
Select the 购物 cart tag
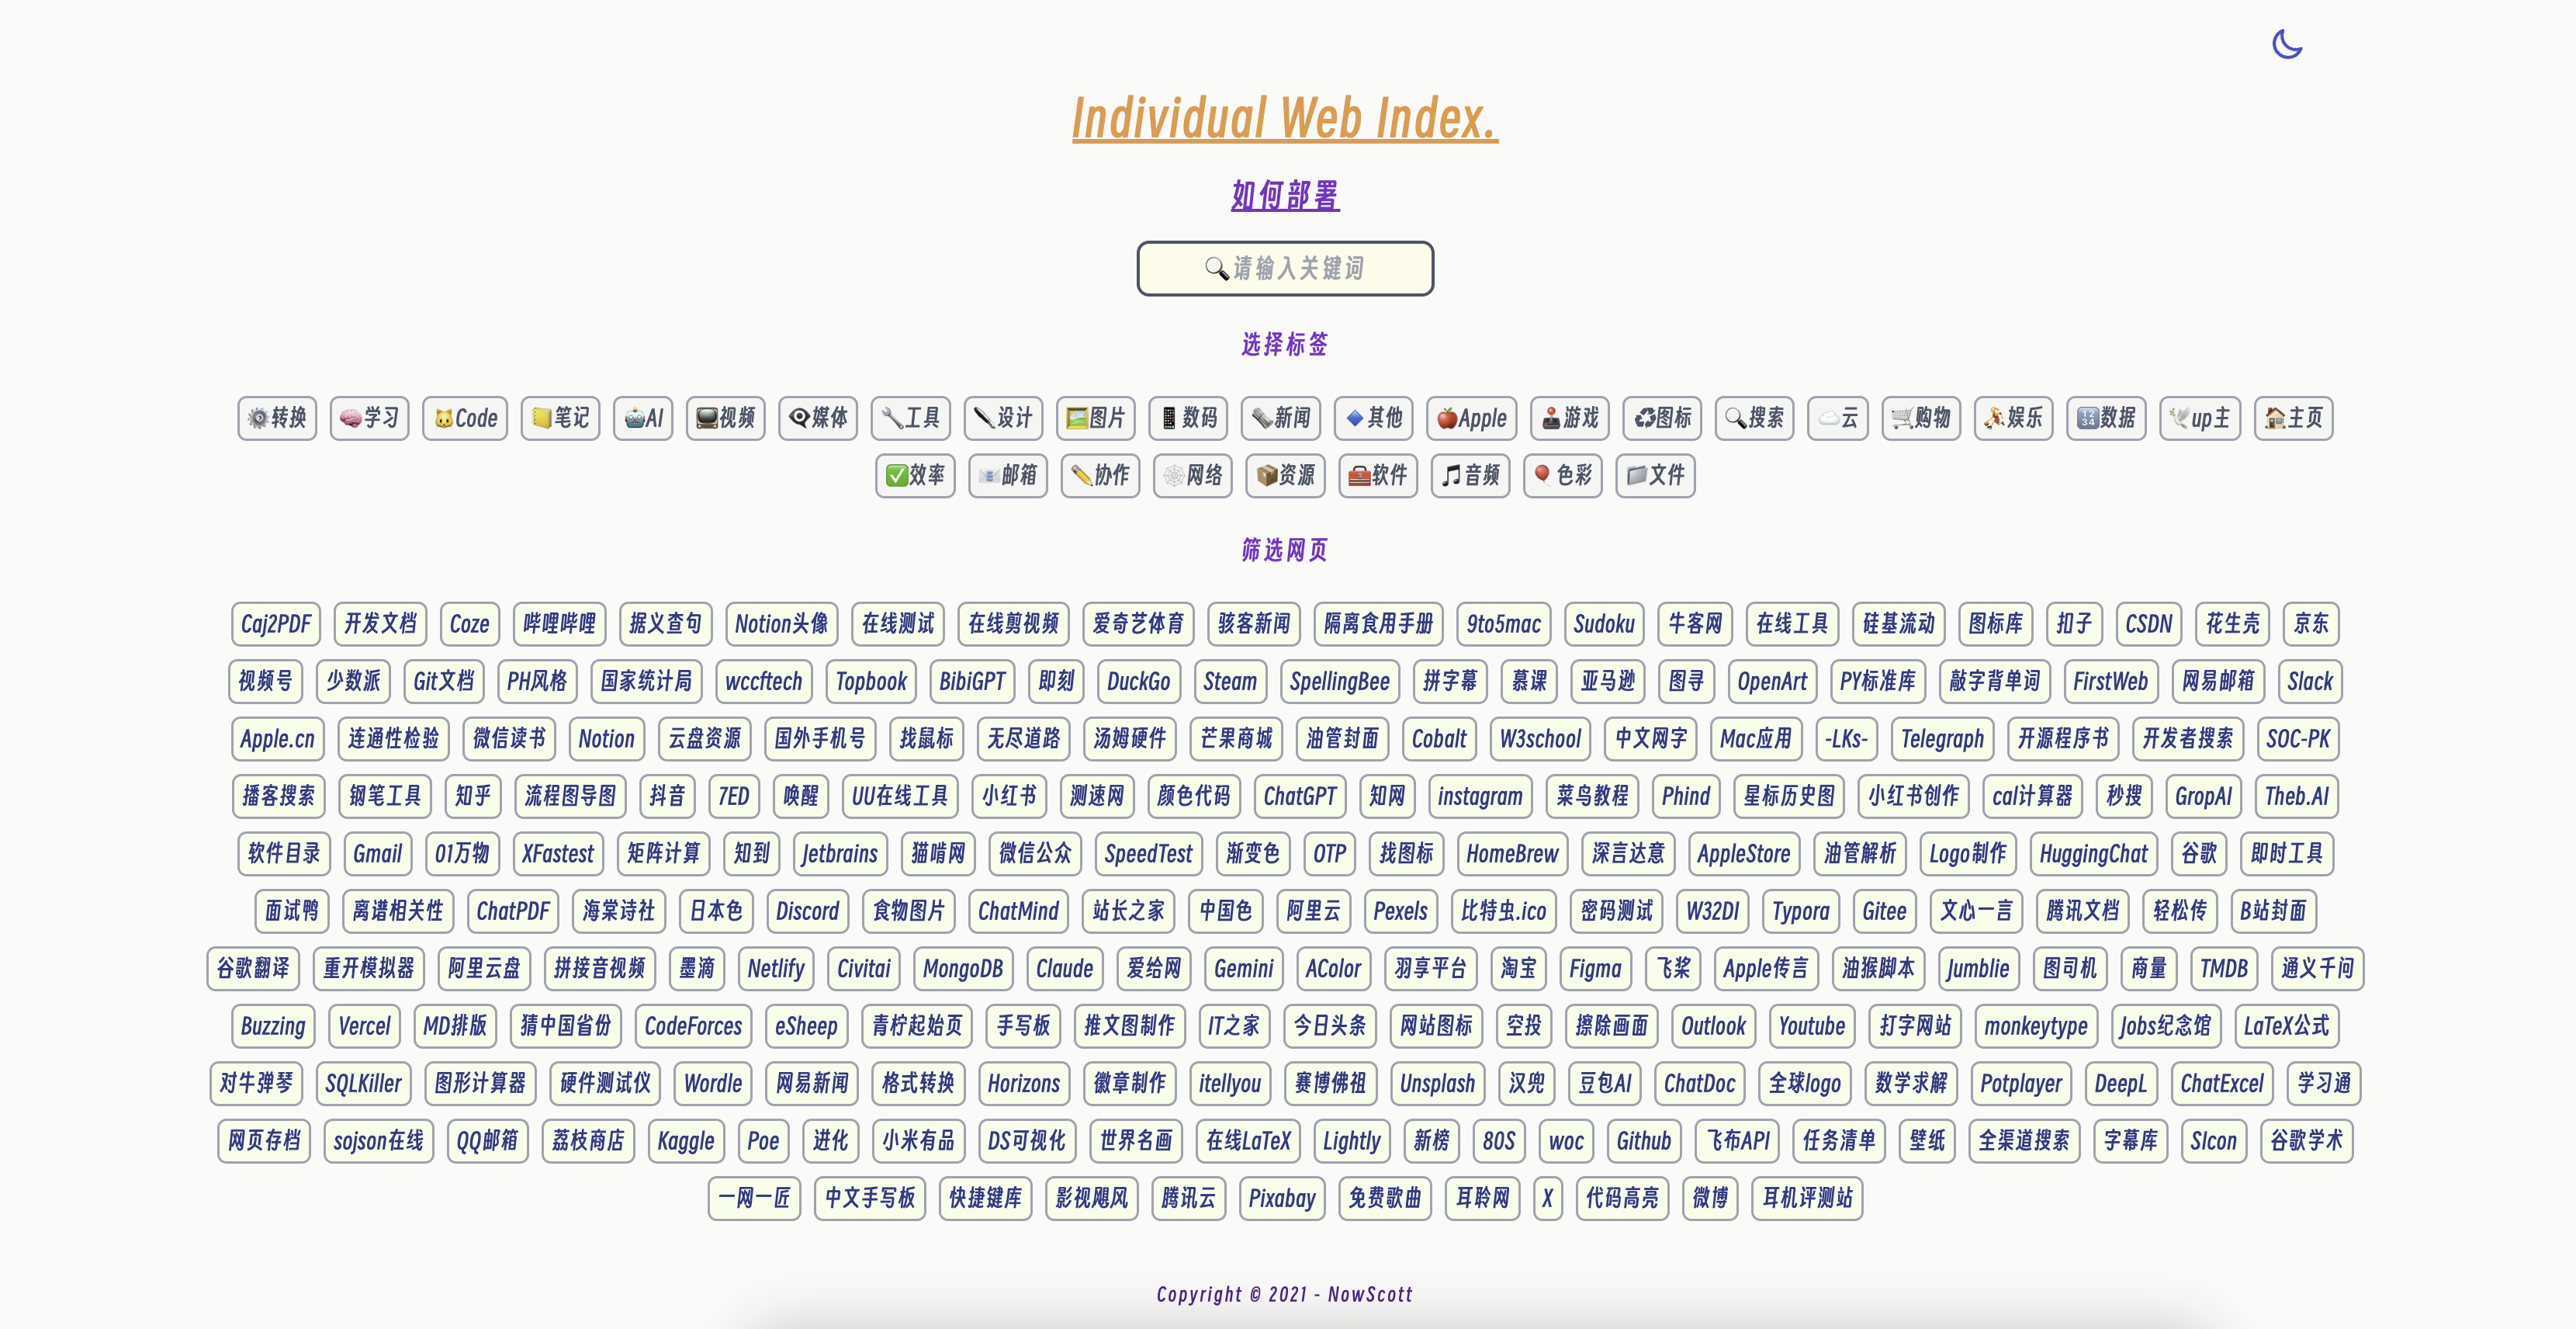point(1921,418)
